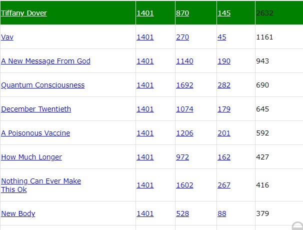Open the How Much Longer link
This screenshot has height=230, width=303.
coord(31,157)
